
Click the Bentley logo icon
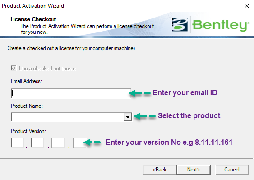pyautogui.click(x=180, y=24)
